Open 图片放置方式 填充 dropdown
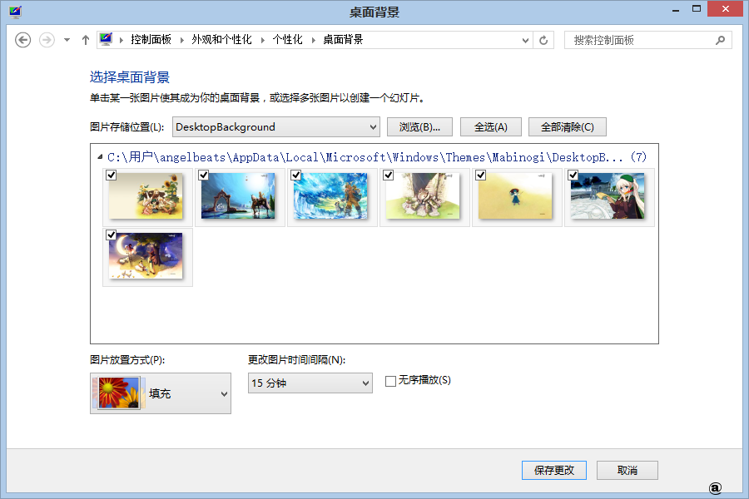Screen dimensions: 749x499 coord(161,393)
